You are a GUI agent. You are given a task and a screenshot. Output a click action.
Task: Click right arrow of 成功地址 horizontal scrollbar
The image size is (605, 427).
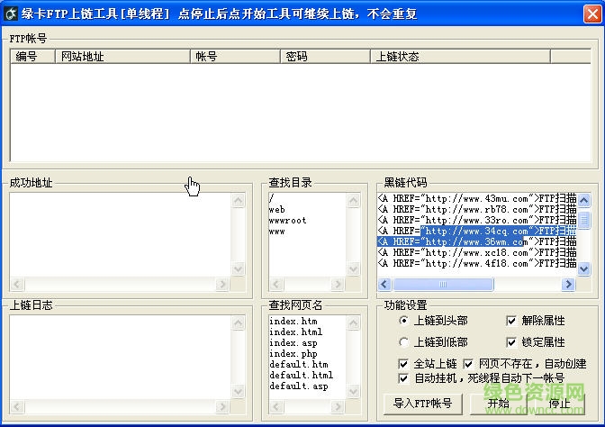221,285
